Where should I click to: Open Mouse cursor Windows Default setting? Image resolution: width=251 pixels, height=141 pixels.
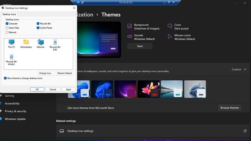tap(181, 37)
